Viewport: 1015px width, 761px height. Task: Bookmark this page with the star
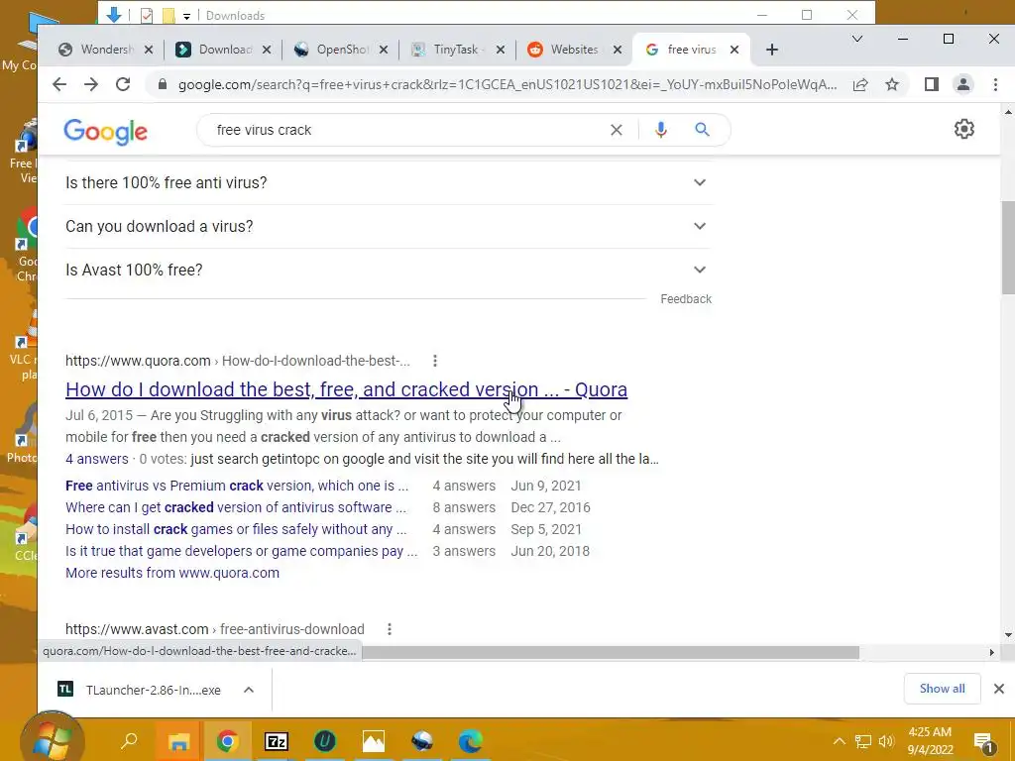coord(892,85)
